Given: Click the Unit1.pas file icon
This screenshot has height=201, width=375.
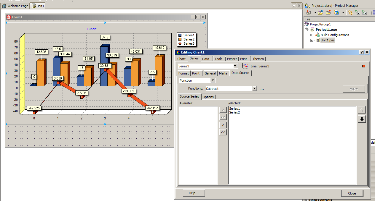Looking at the screenshot, I should 318,40.
